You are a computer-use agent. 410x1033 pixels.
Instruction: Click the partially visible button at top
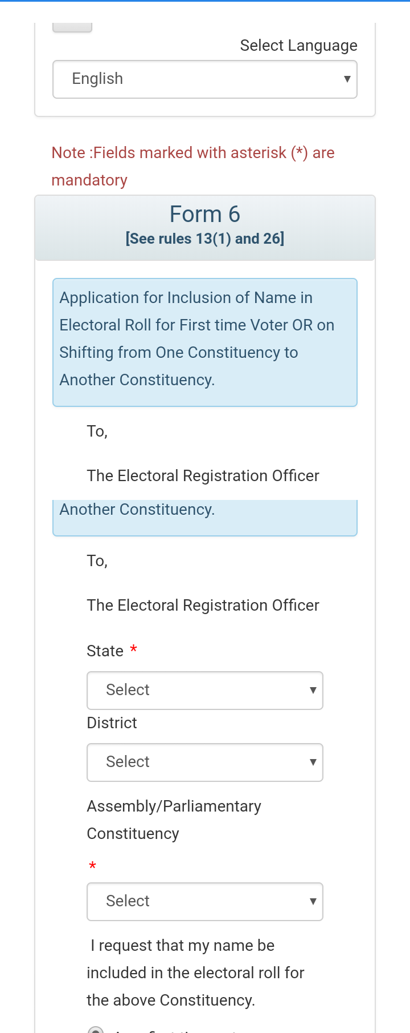click(72, 27)
